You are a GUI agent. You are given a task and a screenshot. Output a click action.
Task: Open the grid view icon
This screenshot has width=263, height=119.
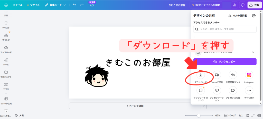click(247, 115)
